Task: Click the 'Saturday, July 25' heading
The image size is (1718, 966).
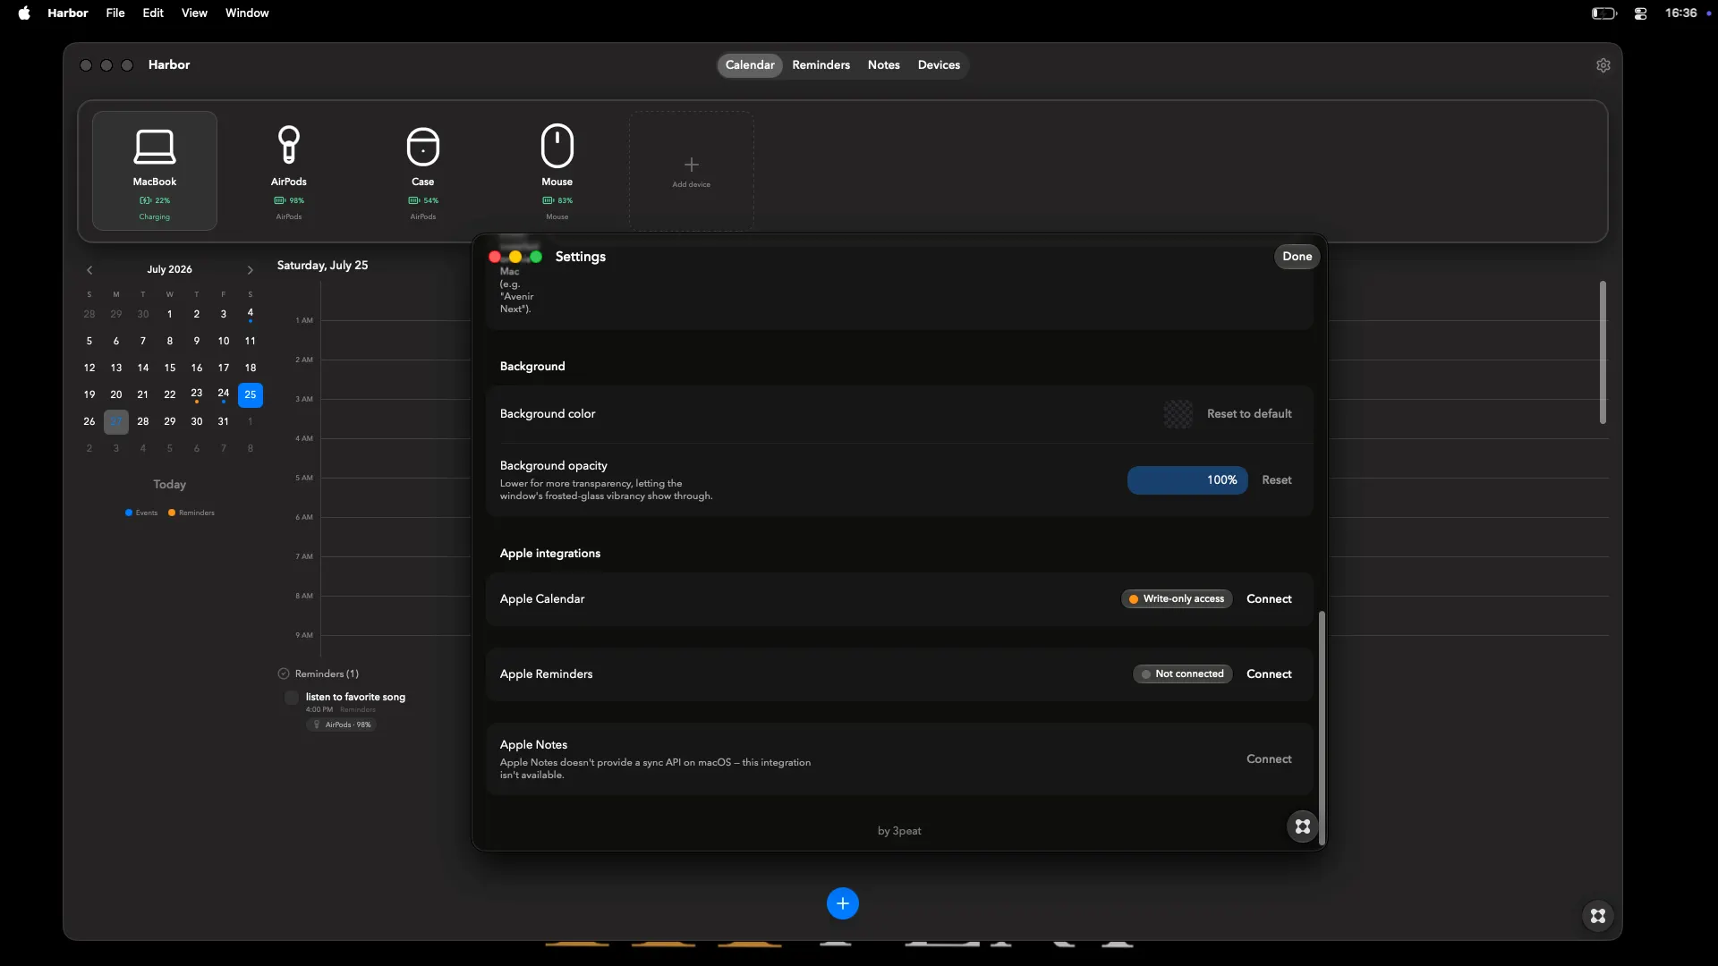Action: point(322,266)
